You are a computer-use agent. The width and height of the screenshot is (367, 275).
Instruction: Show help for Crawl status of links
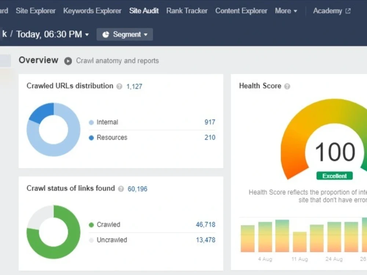click(x=121, y=189)
